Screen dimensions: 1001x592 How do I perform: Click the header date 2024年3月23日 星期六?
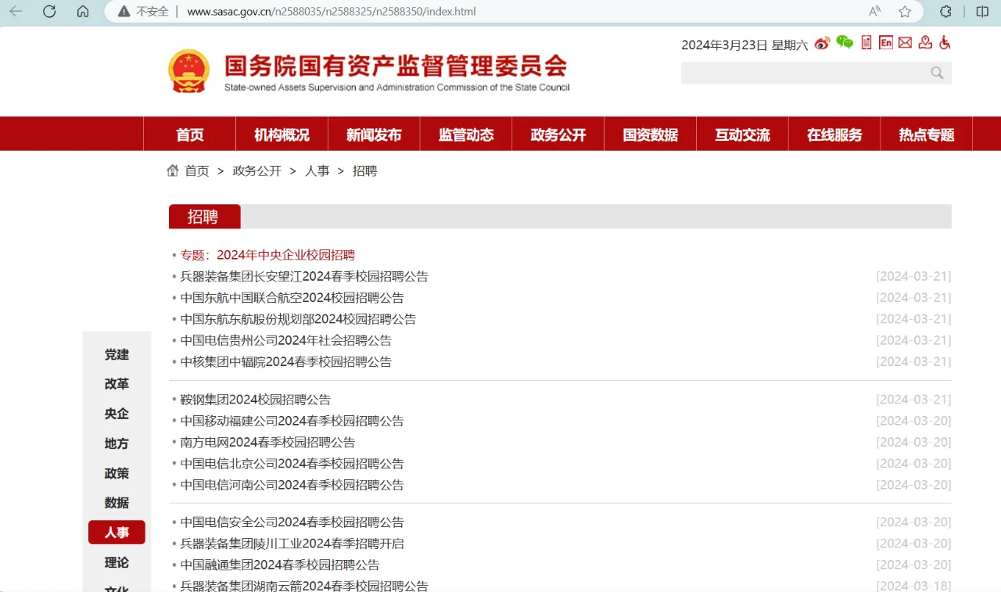click(744, 45)
